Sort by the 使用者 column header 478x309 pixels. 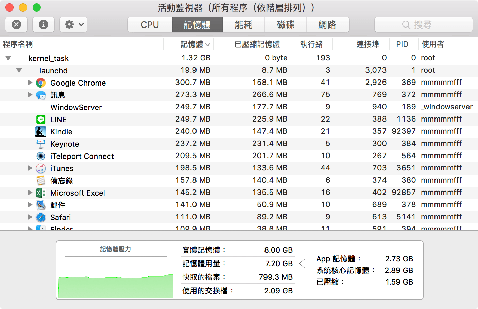(447, 44)
